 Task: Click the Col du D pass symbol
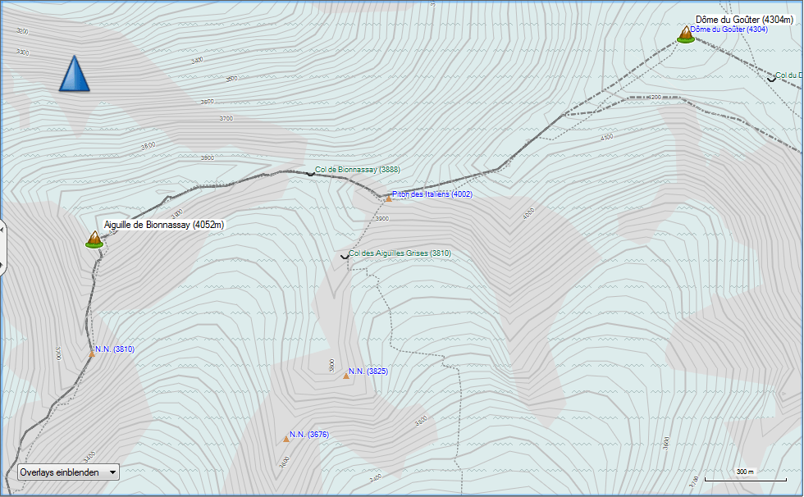(771, 78)
